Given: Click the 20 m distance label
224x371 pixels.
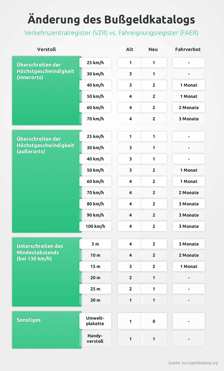Looking at the screenshot, I should click(x=95, y=278).
